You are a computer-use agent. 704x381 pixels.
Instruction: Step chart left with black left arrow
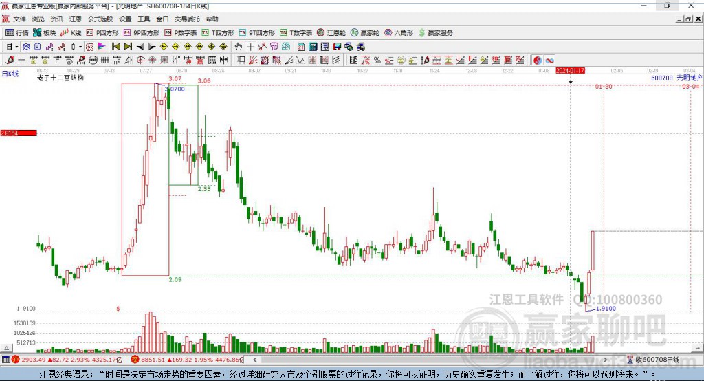[140, 47]
